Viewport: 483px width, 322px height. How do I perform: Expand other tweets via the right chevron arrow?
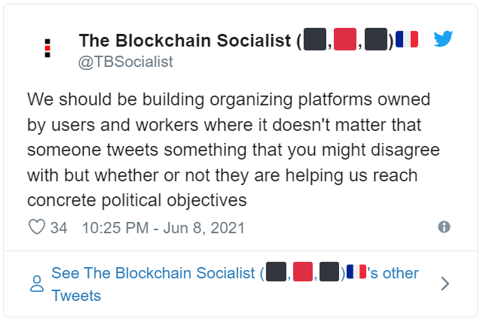click(x=445, y=284)
